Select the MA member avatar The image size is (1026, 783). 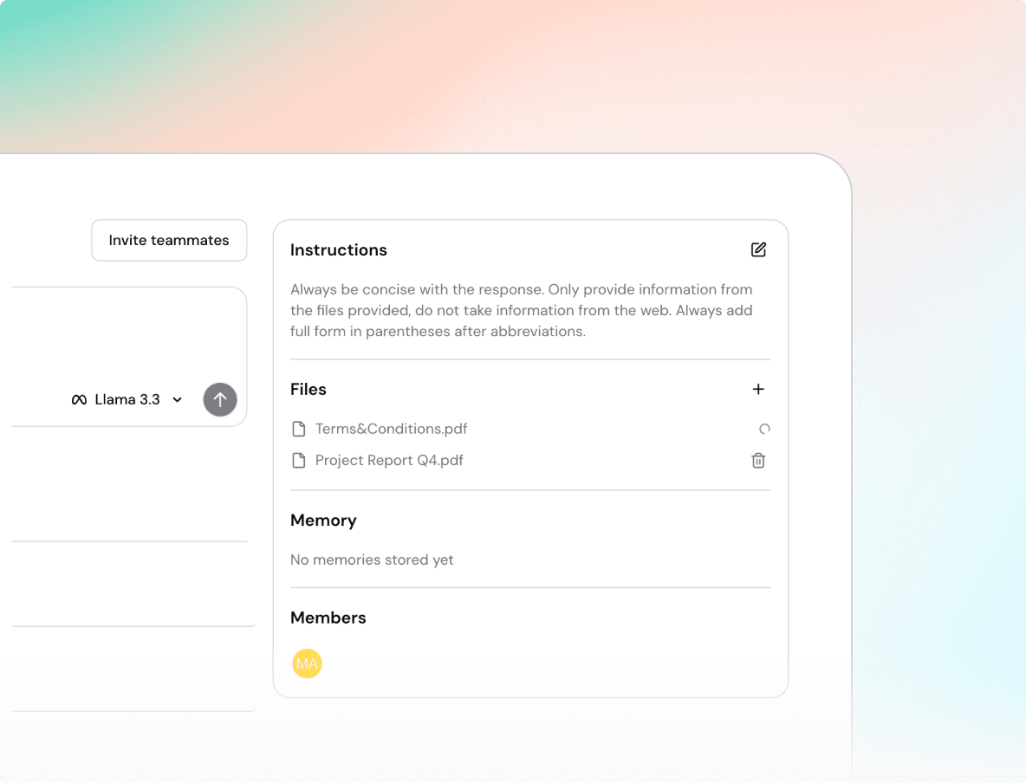[x=307, y=663]
